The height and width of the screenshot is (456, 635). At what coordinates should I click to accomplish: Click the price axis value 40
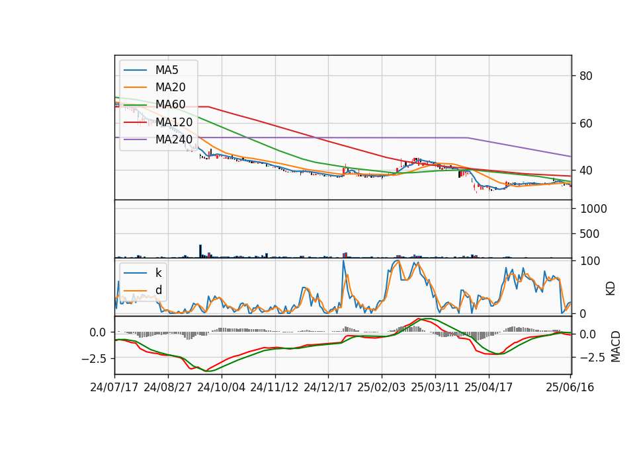click(x=586, y=171)
